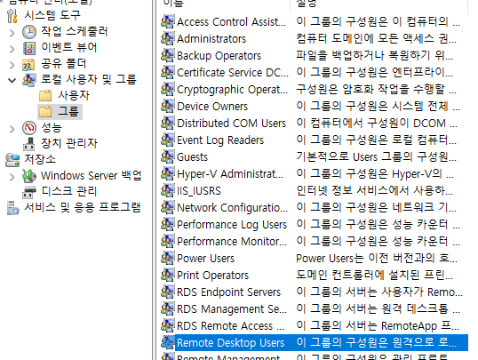The height and width of the screenshot is (360, 478).
Task: Click the 시스템 도구 tools icon
Action: [x=12, y=16]
